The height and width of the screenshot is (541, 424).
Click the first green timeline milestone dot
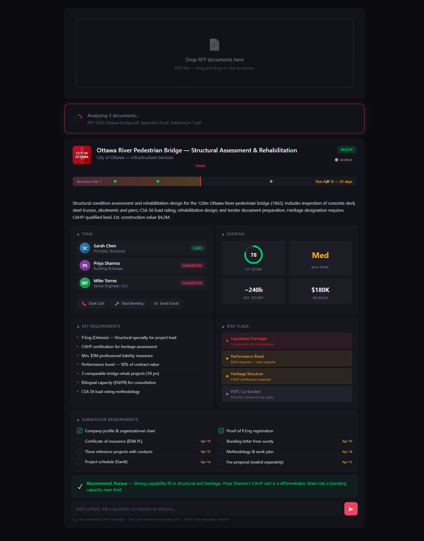[x=115, y=181]
